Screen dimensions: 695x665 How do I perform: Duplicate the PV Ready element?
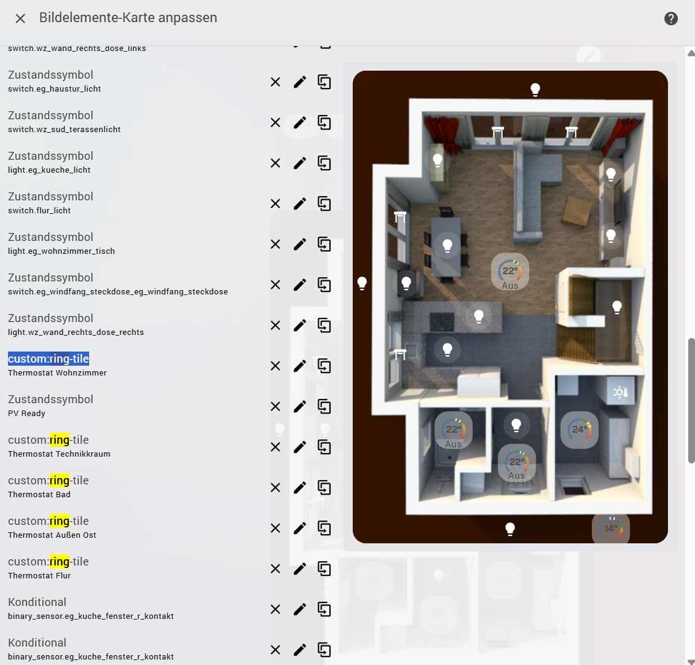pos(324,406)
